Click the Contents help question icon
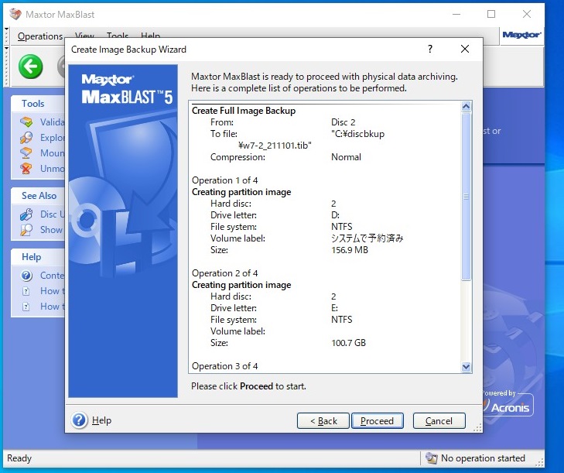The image size is (564, 473). point(26,276)
